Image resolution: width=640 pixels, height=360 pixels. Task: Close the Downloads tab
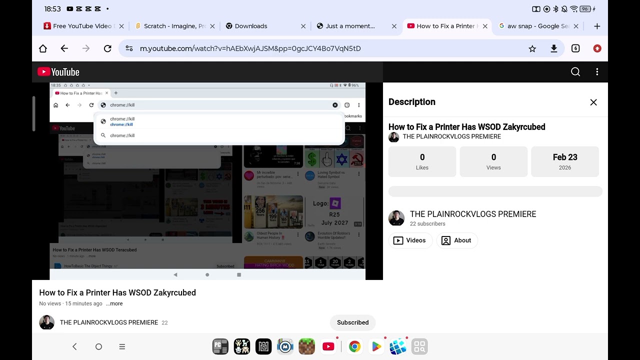(x=303, y=26)
